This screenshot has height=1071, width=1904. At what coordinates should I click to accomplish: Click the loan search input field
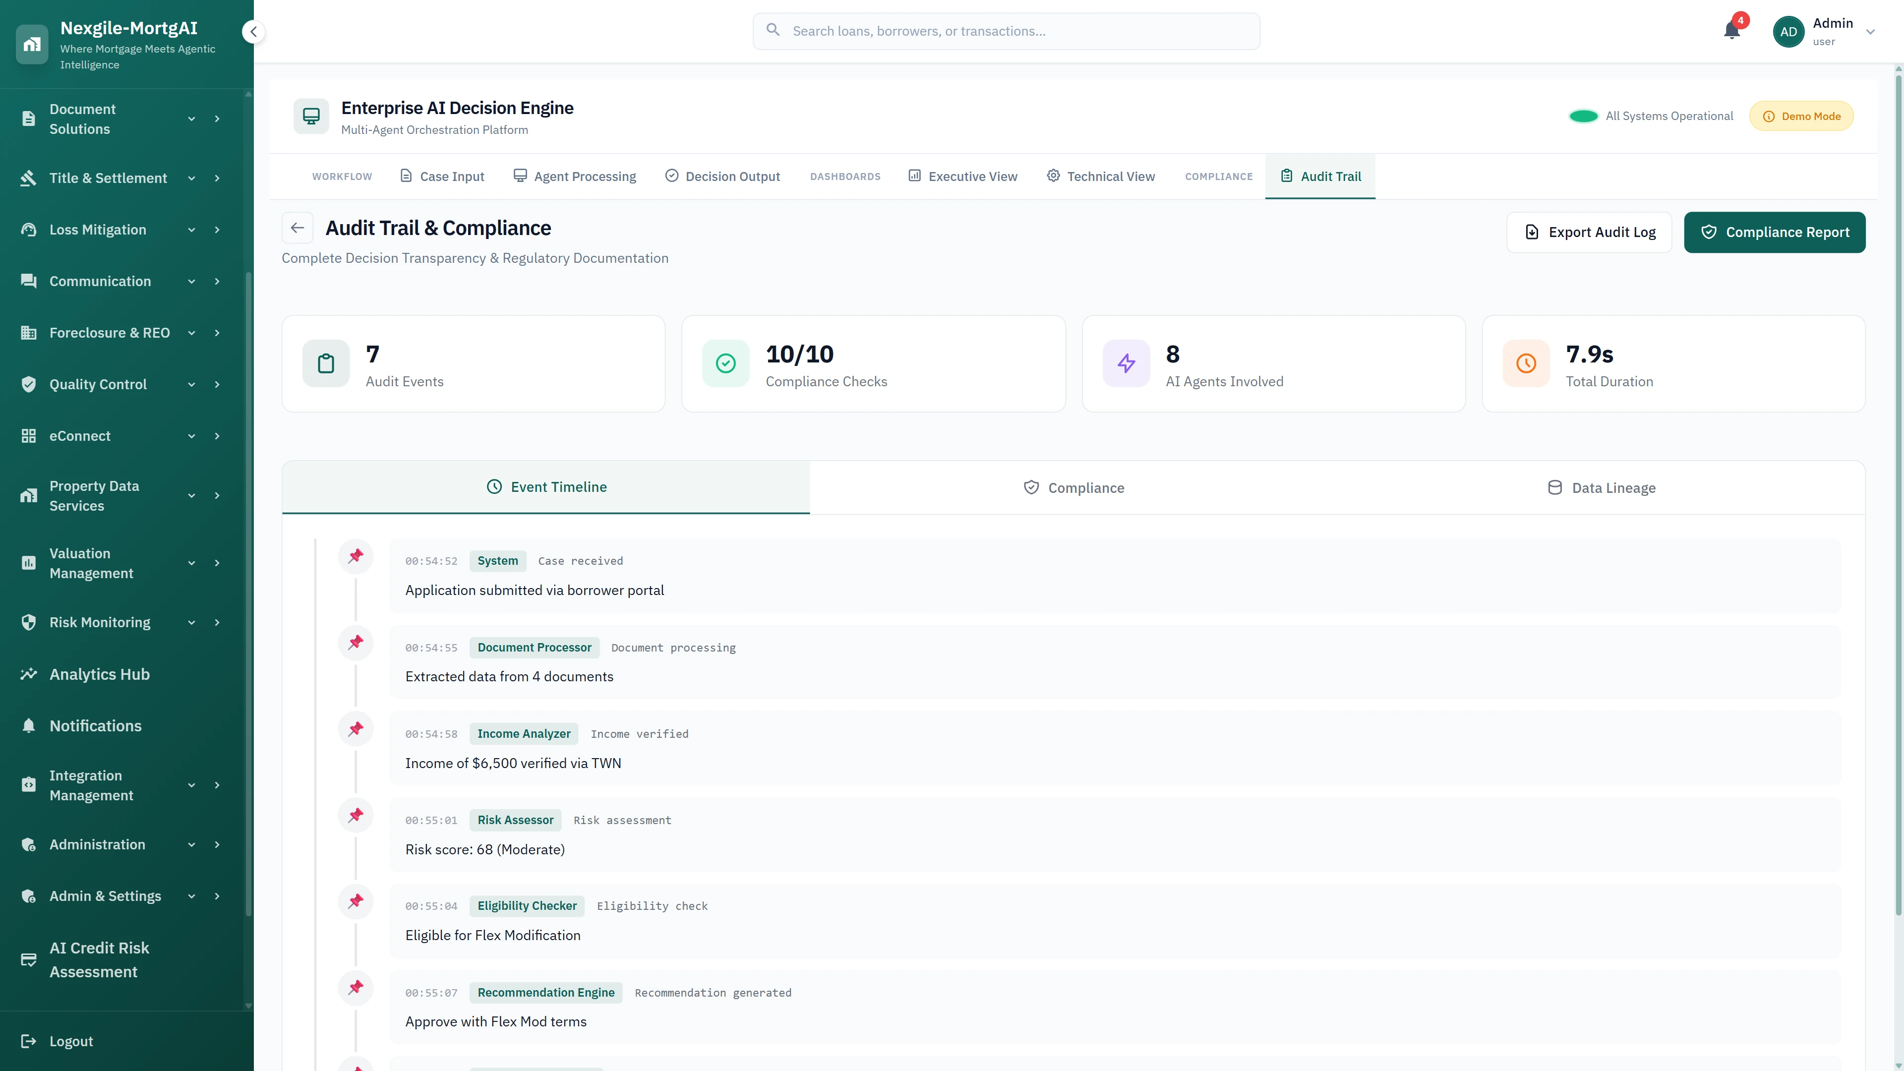tap(1005, 31)
